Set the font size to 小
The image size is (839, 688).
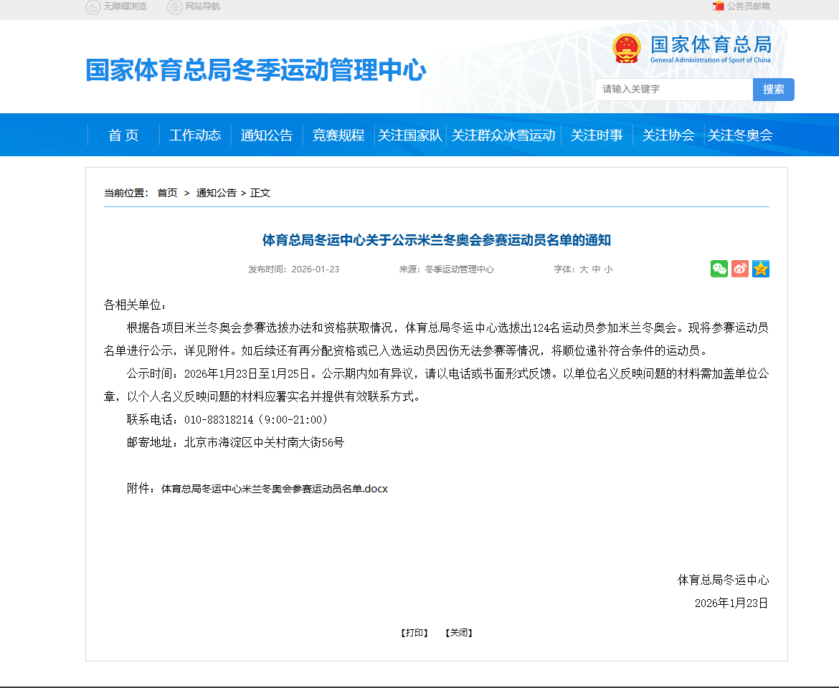(608, 269)
